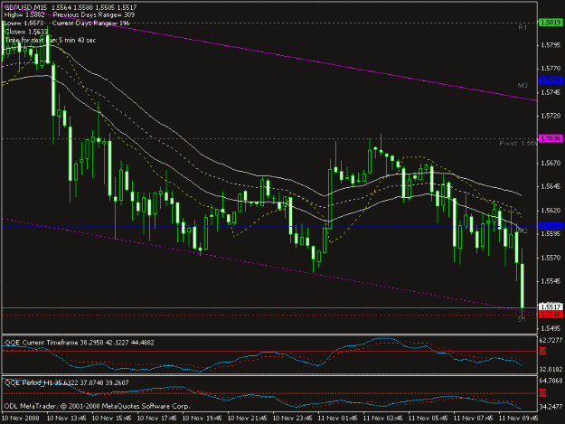The height and width of the screenshot is (424, 565).
Task: Click the '10 Nov 2008' time axis label
Action: pyautogui.click(x=20, y=419)
